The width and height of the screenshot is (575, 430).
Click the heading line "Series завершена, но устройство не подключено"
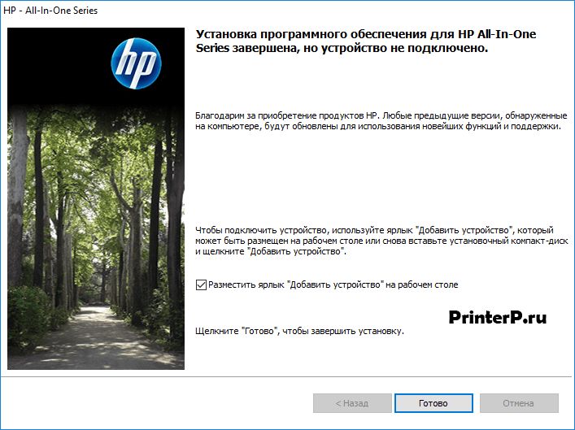(x=342, y=49)
